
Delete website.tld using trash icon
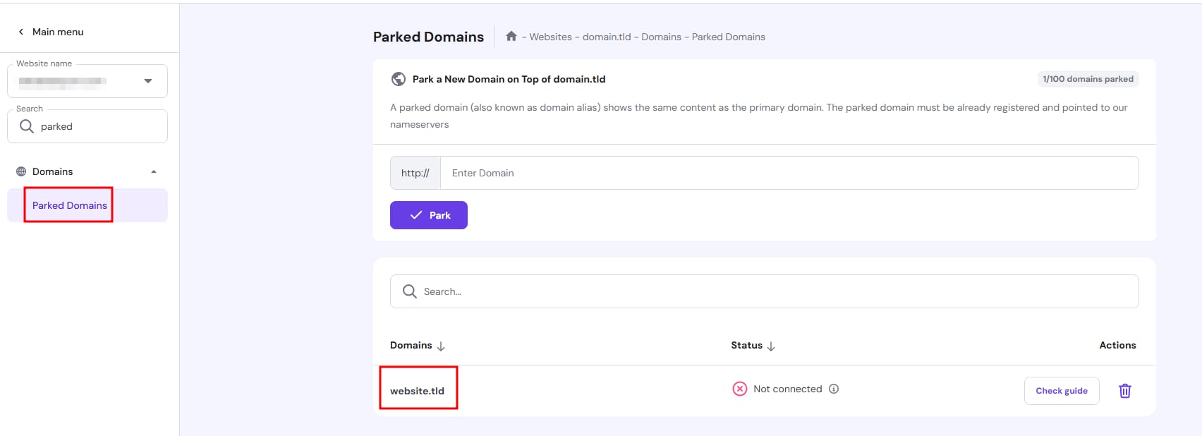(1124, 391)
